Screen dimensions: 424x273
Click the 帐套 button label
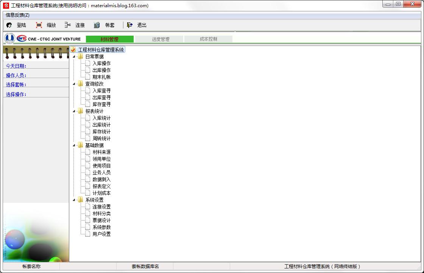click(110, 25)
